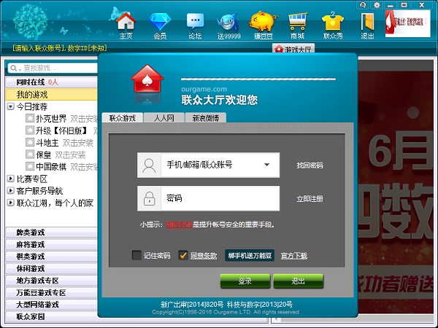Expand the 联众江湖 tree node
Image resolution: width=438 pixels, height=328 pixels.
point(11,203)
